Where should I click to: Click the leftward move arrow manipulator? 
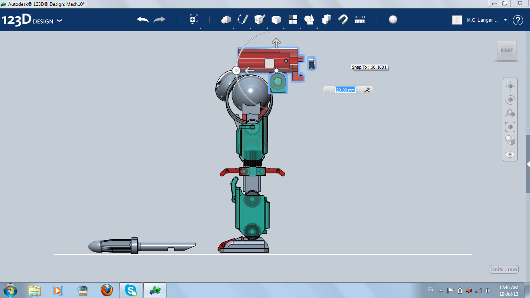(249, 71)
